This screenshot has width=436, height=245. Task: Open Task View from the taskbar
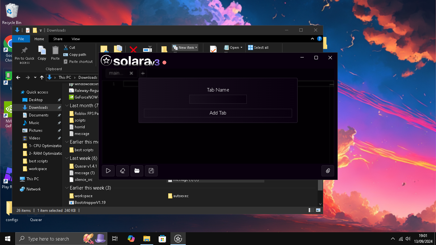[x=115, y=239]
